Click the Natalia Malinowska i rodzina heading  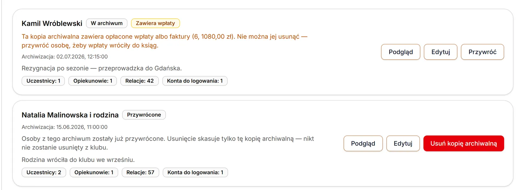(x=70, y=115)
